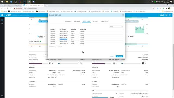The height and width of the screenshot is (98, 174).
Task: Click the Refresh button in the dialog
Action: coord(119,56)
